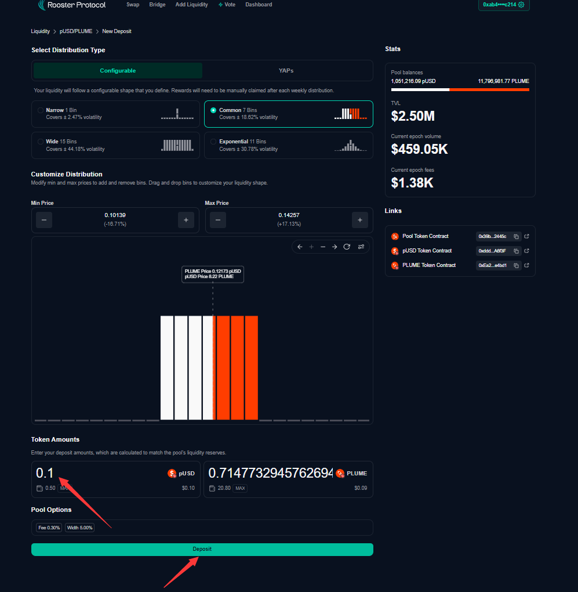The height and width of the screenshot is (592, 578).
Task: Pan chart right with arrow icon
Action: [335, 247]
